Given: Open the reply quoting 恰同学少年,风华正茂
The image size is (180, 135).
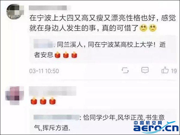Looking at the screenshot, I should 99,122.
